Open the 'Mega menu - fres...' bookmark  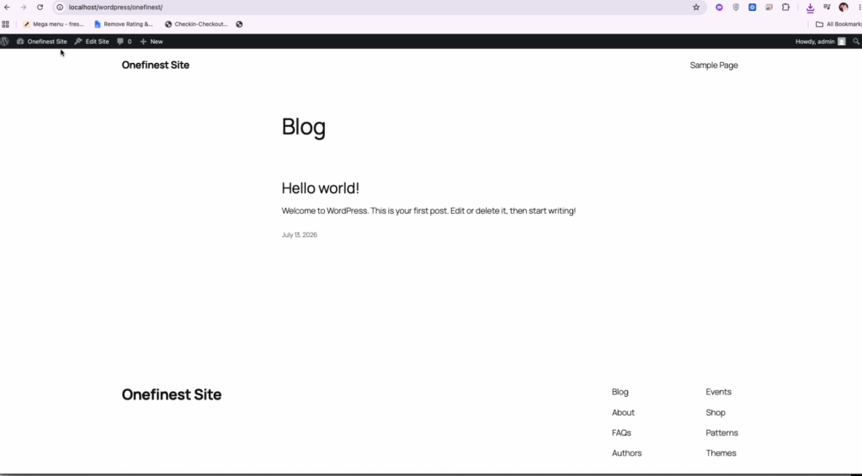pos(53,24)
